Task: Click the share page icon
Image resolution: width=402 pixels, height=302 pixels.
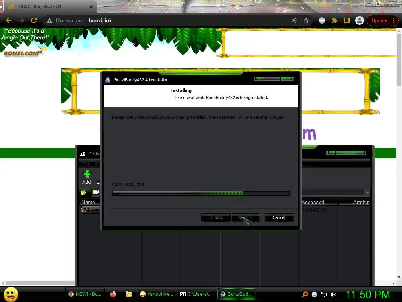Action: pos(294,20)
